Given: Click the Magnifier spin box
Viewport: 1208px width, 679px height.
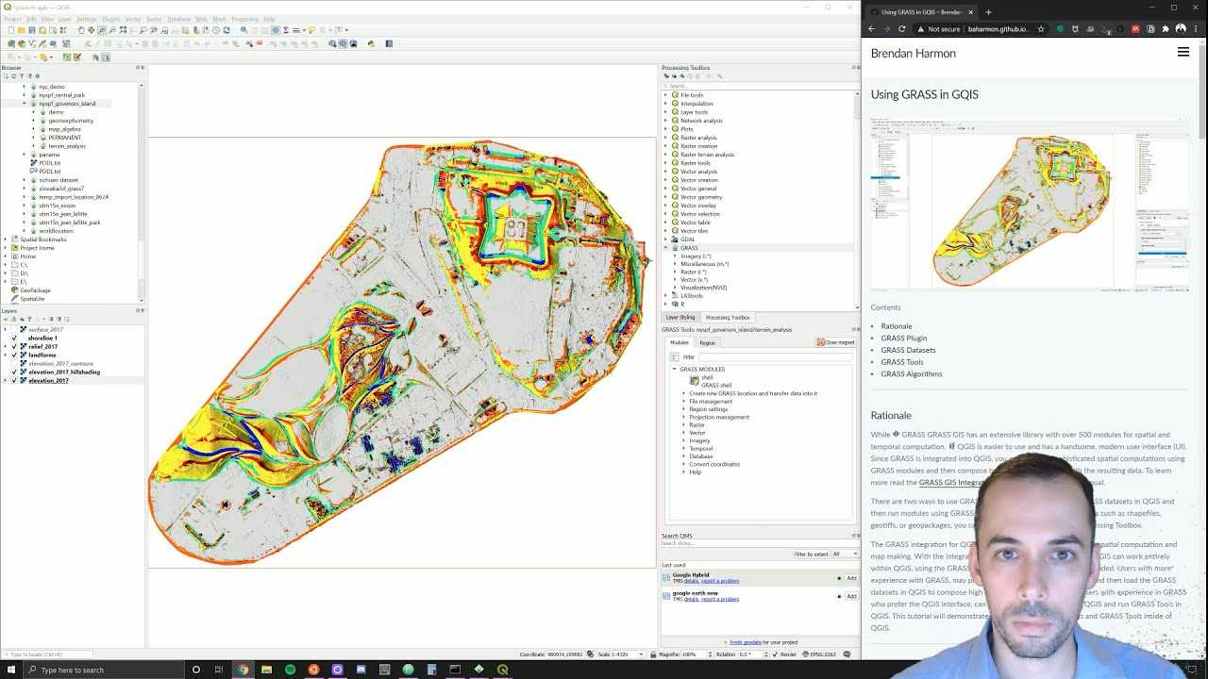Looking at the screenshot, I should click(696, 654).
